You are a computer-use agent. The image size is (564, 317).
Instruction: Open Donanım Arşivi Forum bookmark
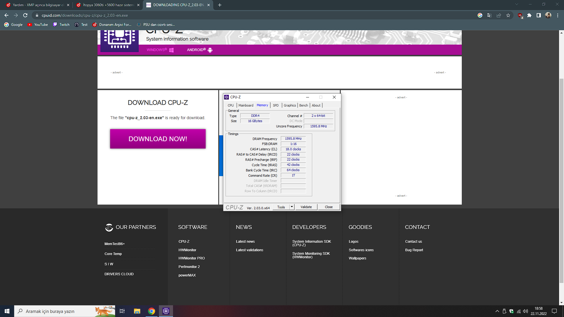pyautogui.click(x=112, y=25)
